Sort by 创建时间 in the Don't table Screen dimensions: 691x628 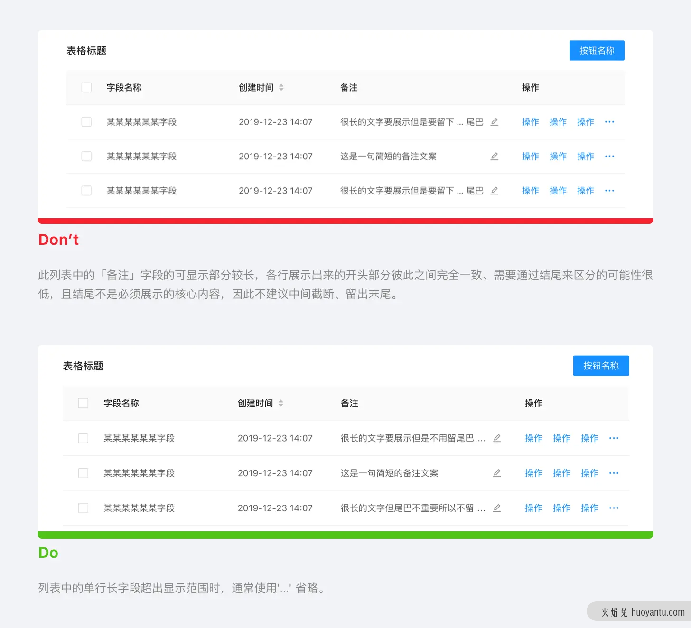(x=281, y=87)
